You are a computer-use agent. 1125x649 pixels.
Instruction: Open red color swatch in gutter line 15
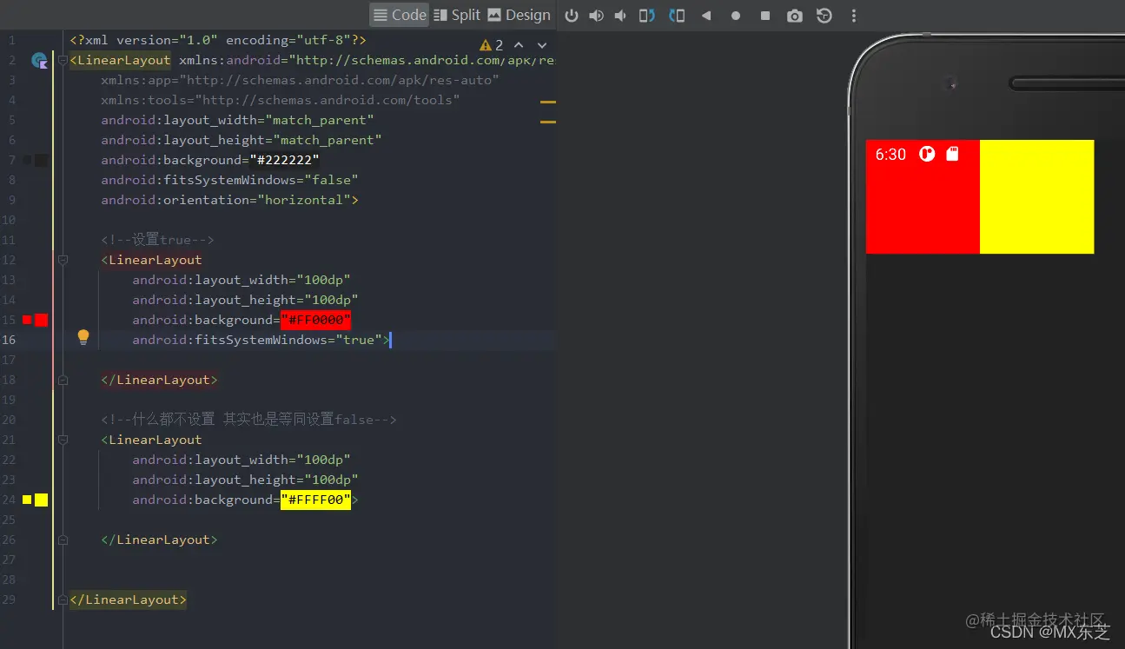point(41,320)
